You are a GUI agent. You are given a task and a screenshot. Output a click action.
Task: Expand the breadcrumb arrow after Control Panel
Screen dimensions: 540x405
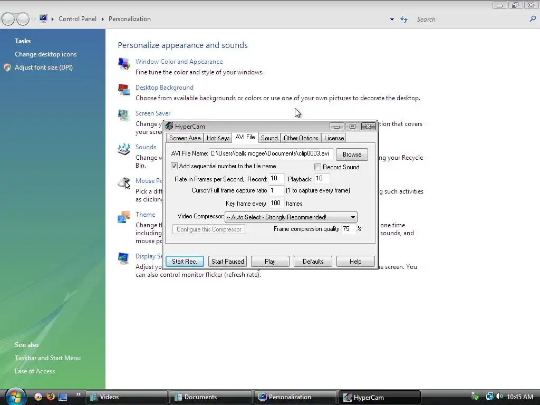point(103,20)
